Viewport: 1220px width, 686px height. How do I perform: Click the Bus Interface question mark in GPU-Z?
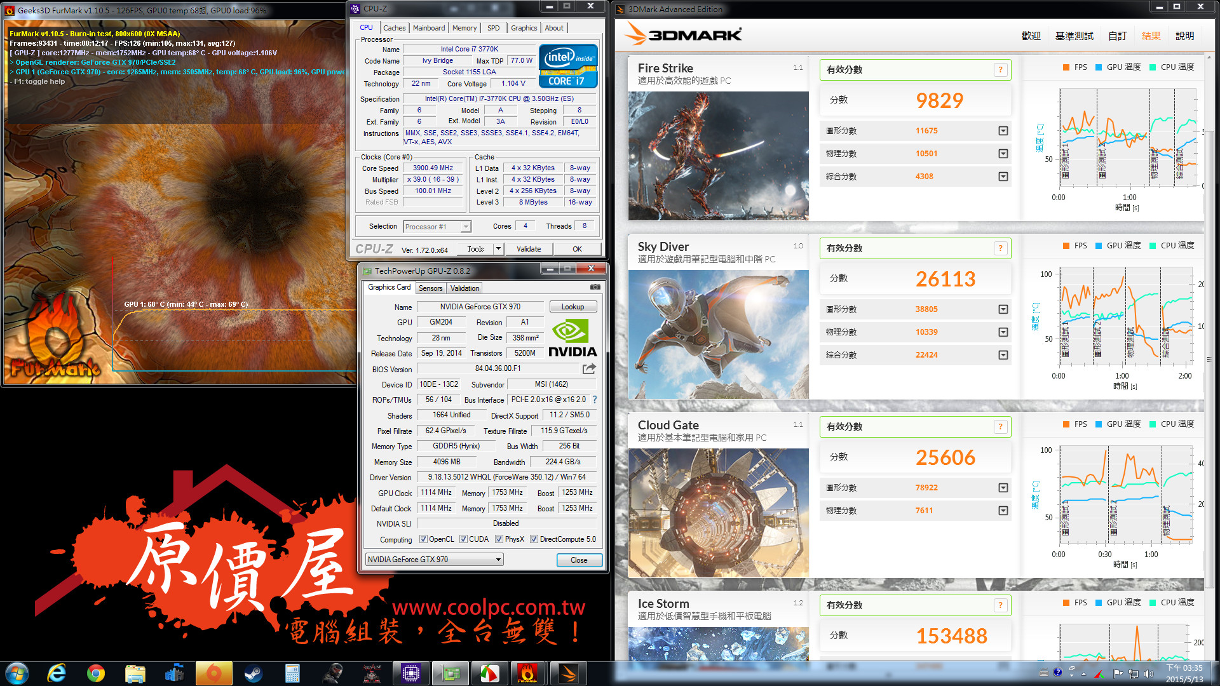(x=595, y=400)
